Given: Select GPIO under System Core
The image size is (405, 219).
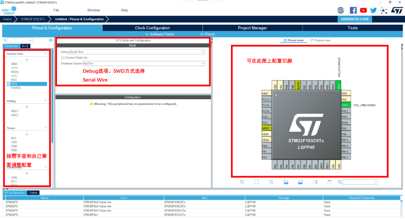Looking at the screenshot, I should [15, 68].
